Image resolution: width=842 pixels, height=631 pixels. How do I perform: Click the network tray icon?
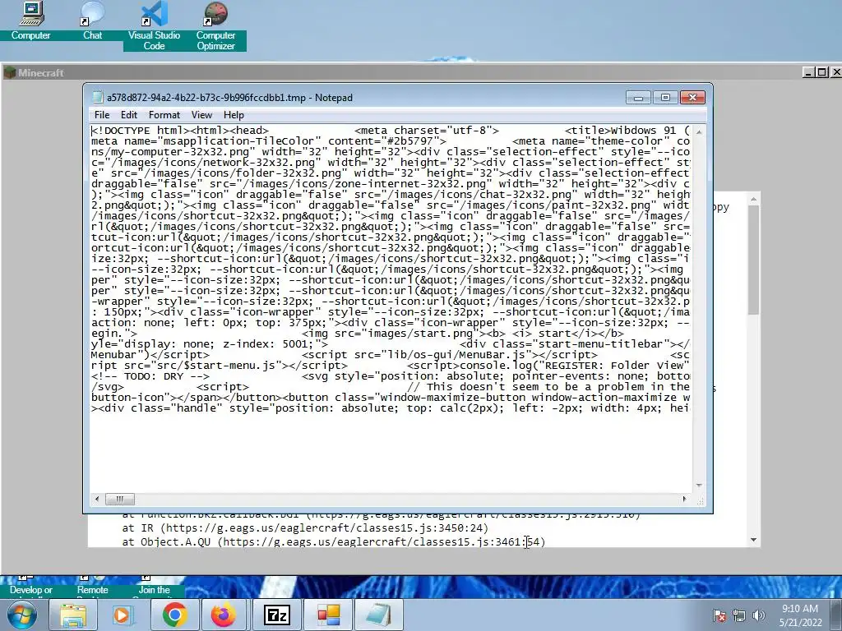(739, 615)
